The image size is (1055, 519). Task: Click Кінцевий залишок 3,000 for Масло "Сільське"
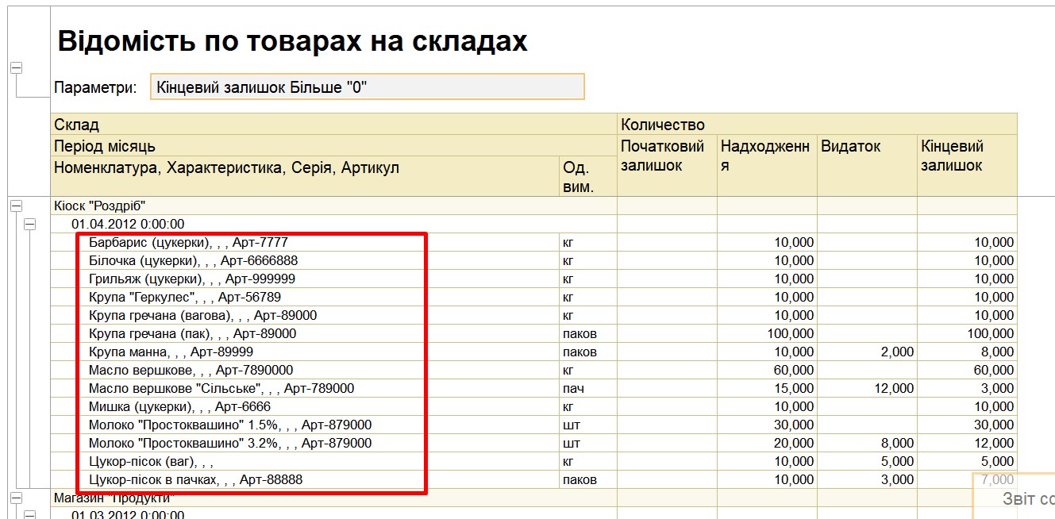coord(967,389)
